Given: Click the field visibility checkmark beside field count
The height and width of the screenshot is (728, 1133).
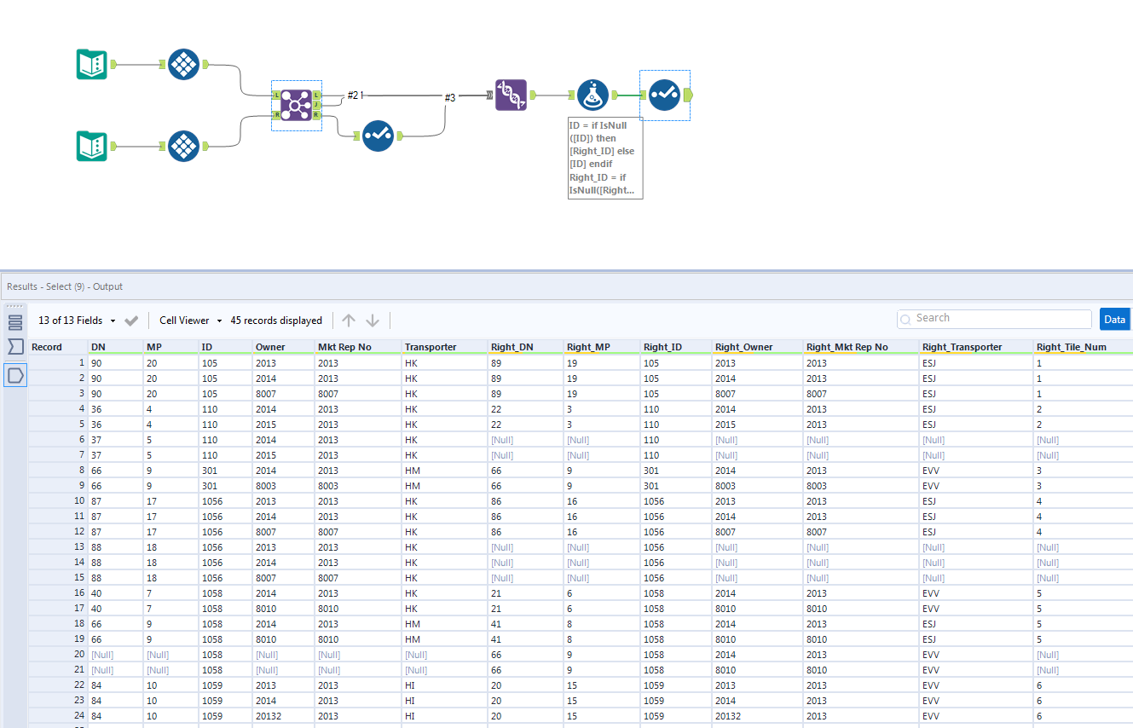Looking at the screenshot, I should click(131, 321).
